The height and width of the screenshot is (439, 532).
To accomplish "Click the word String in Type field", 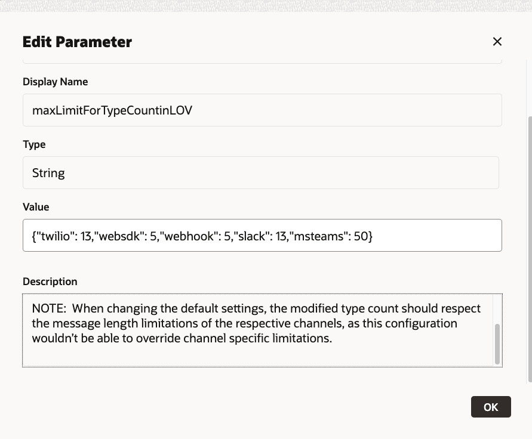I will (48, 173).
